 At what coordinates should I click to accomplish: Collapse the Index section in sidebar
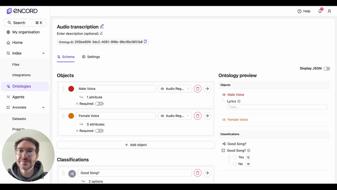click(x=43, y=53)
